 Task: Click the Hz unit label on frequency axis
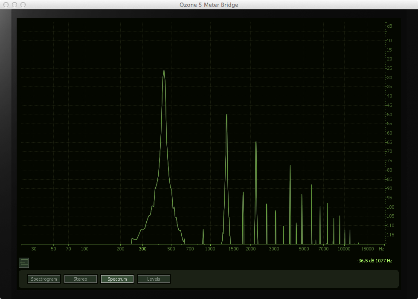pos(381,249)
